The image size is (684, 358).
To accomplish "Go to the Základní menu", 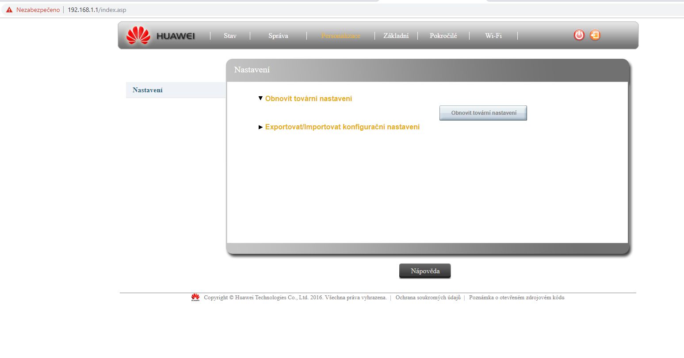I will pos(396,36).
